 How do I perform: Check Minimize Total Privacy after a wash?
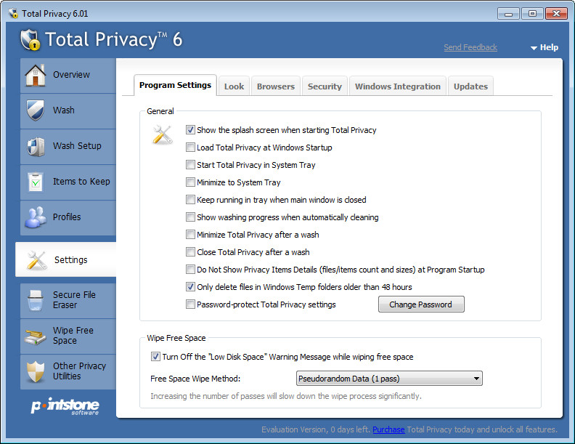pyautogui.click(x=190, y=235)
